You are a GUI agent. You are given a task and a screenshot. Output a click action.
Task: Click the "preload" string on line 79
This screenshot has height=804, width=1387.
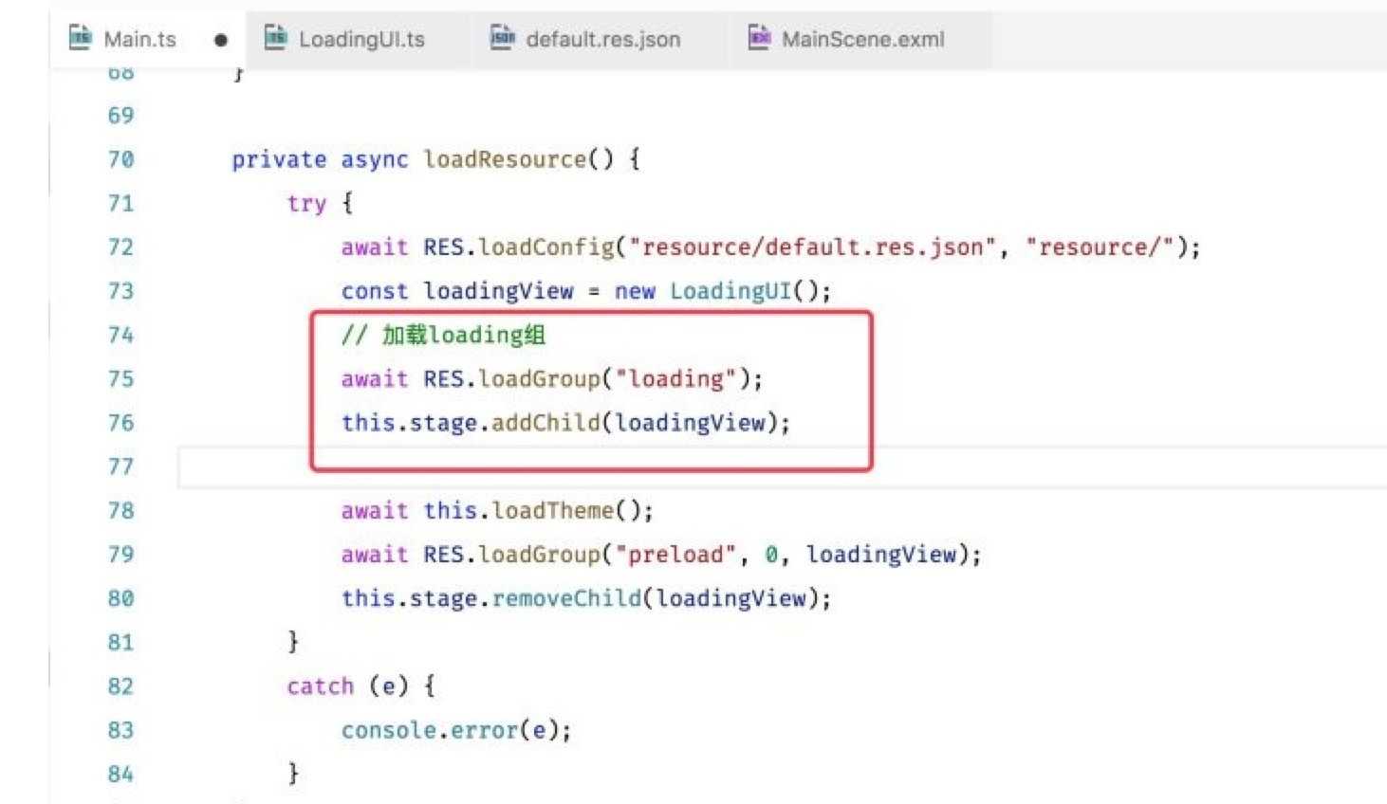click(x=676, y=555)
